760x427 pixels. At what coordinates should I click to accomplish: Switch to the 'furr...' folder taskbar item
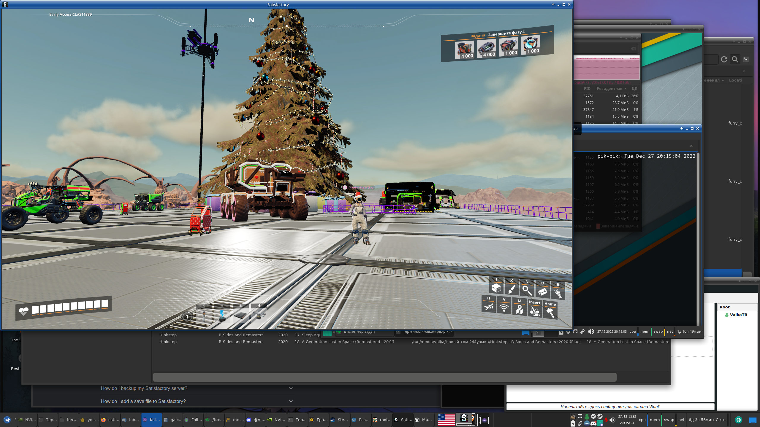(68, 420)
